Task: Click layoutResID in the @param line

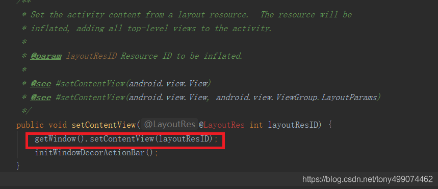Action: pyautogui.click(x=91, y=56)
